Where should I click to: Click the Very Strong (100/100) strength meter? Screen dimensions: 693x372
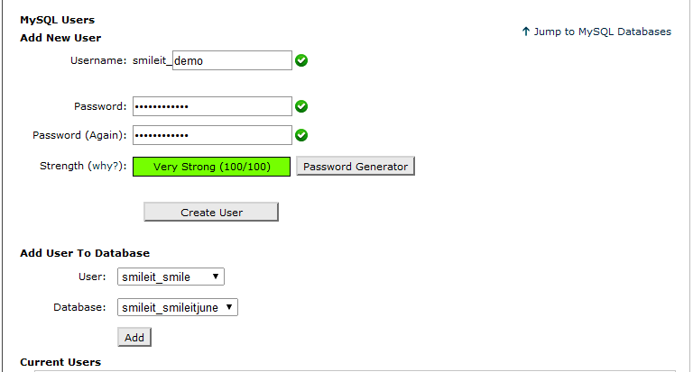pyautogui.click(x=212, y=167)
